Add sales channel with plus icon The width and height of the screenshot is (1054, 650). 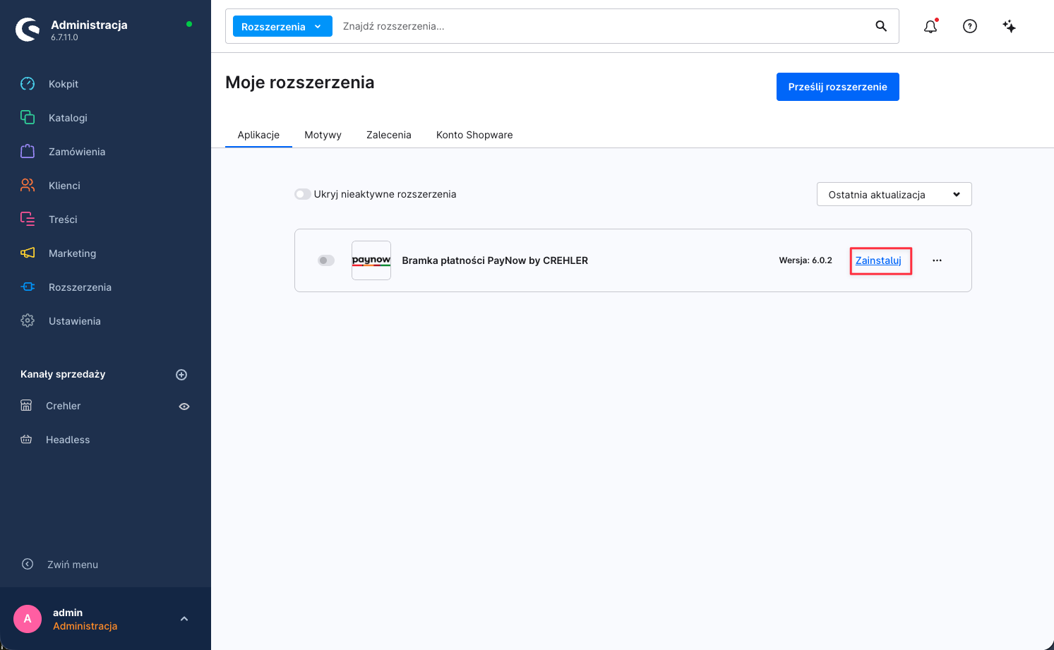point(181,375)
